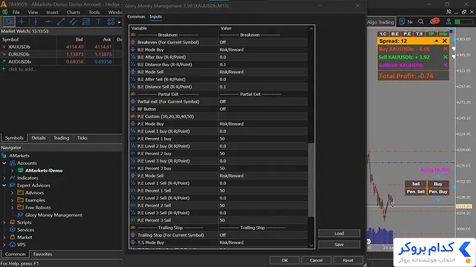Switch to the Common tab in dialog
This screenshot has height=267, width=476.
point(136,17)
